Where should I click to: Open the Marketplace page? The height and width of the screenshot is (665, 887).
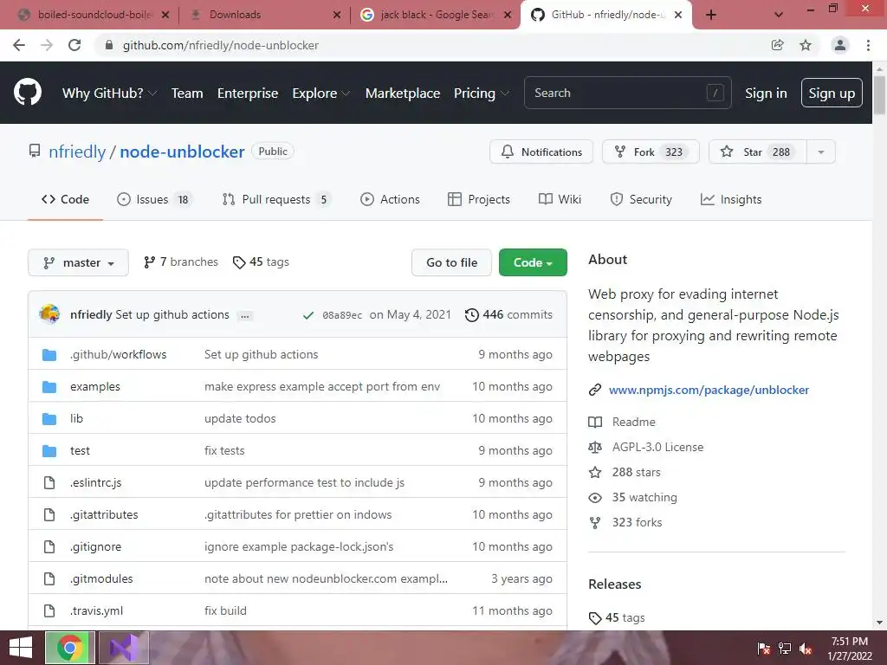coord(403,93)
